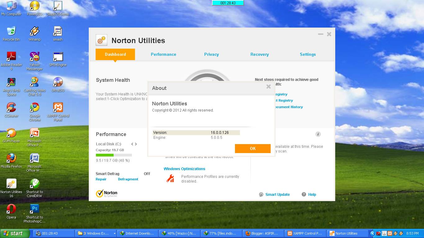Viewport: 424px width, 238px height.
Task: Switch to XAMPP Control Panel taskbar button
Action: pyautogui.click(x=305, y=233)
